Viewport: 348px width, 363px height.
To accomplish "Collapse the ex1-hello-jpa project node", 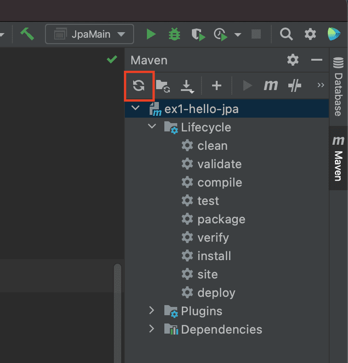I will coord(135,108).
